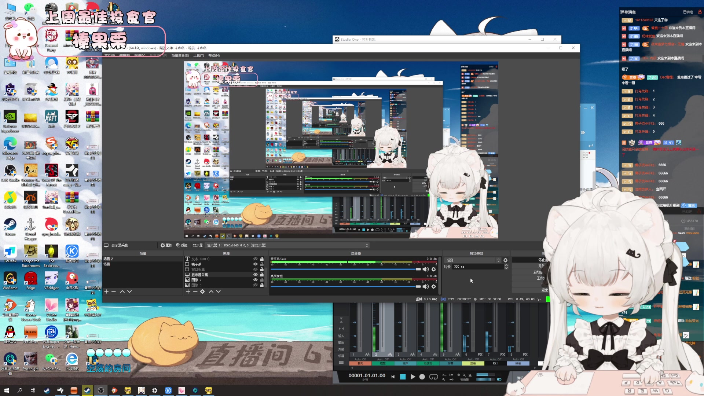Open transition settings gear next to 渐变
Image resolution: width=704 pixels, height=396 pixels.
(x=506, y=260)
